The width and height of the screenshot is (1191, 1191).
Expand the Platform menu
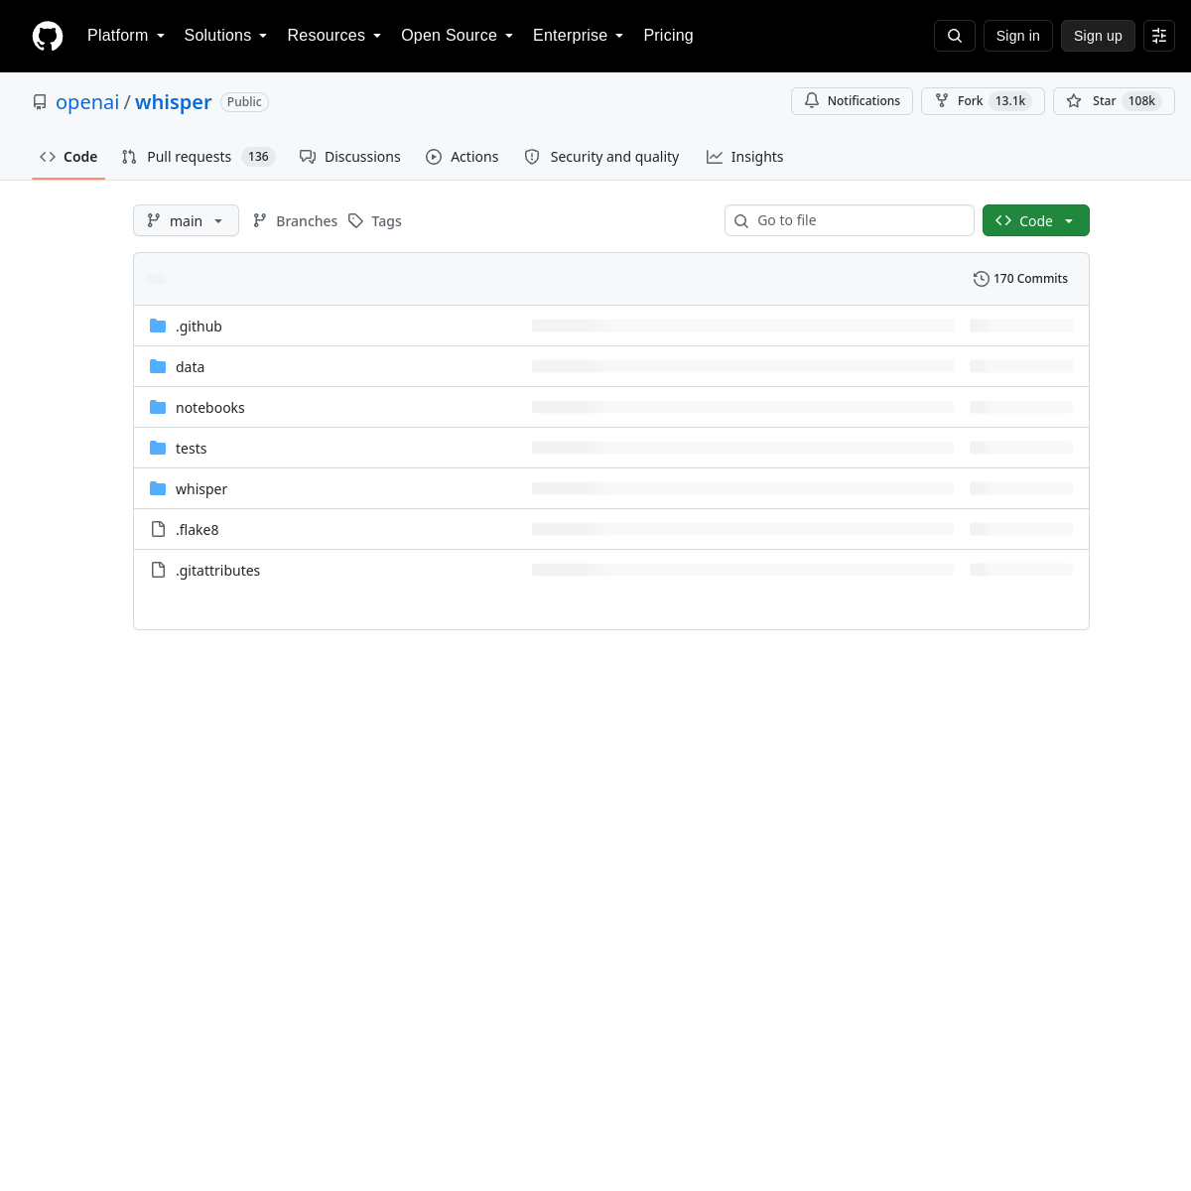coord(126,36)
